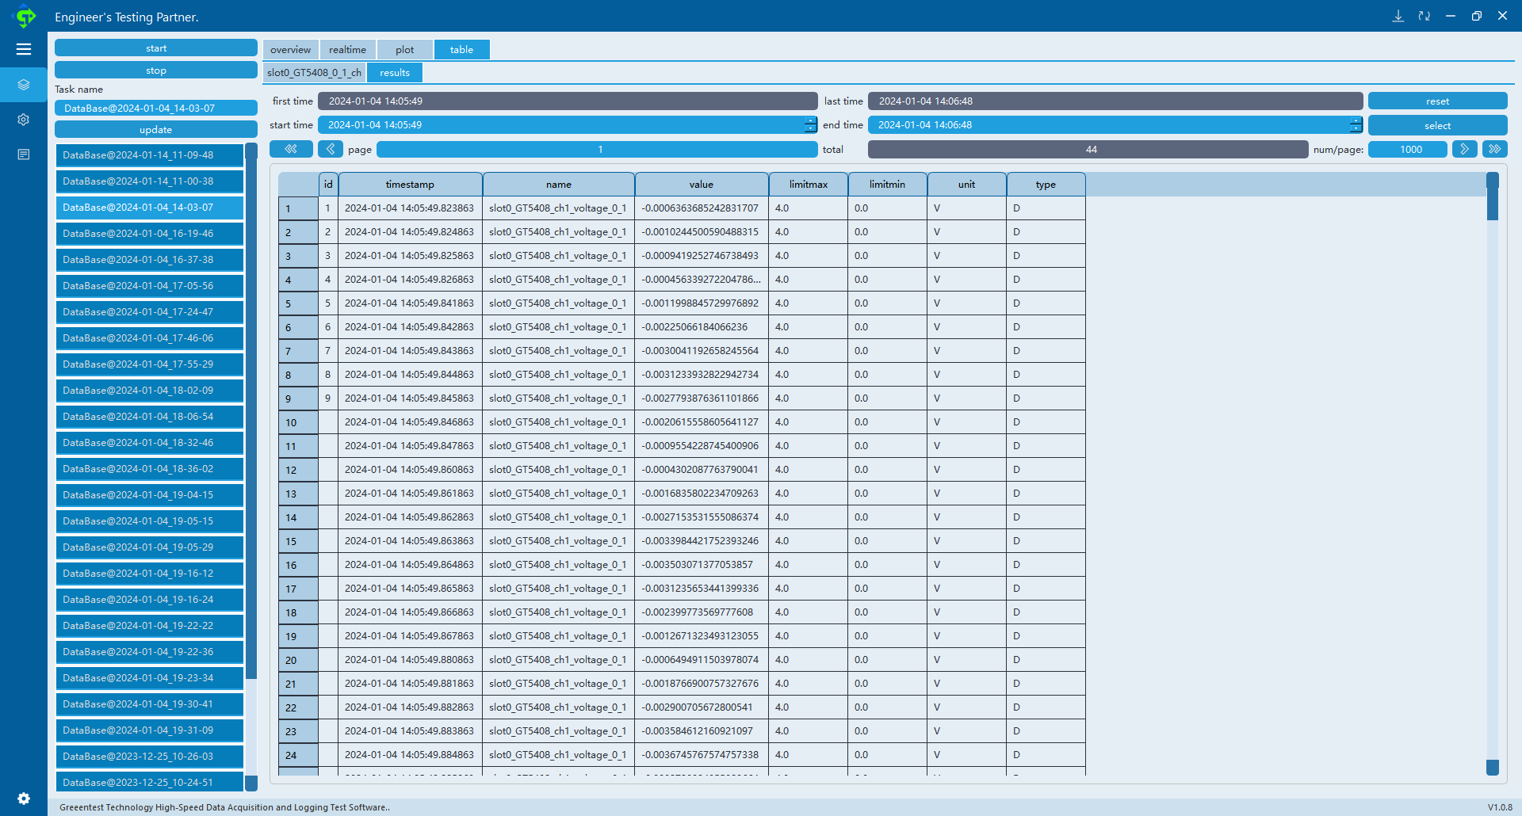Open the log list sidebar icon
The image size is (1522, 816).
click(24, 154)
